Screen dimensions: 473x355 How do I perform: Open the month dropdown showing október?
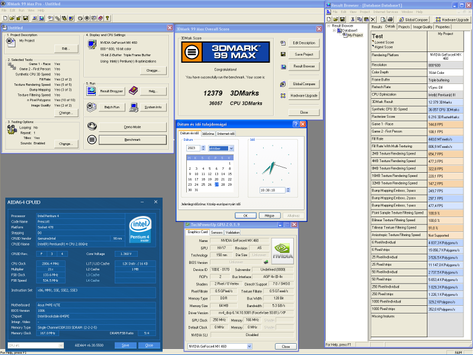click(231, 149)
